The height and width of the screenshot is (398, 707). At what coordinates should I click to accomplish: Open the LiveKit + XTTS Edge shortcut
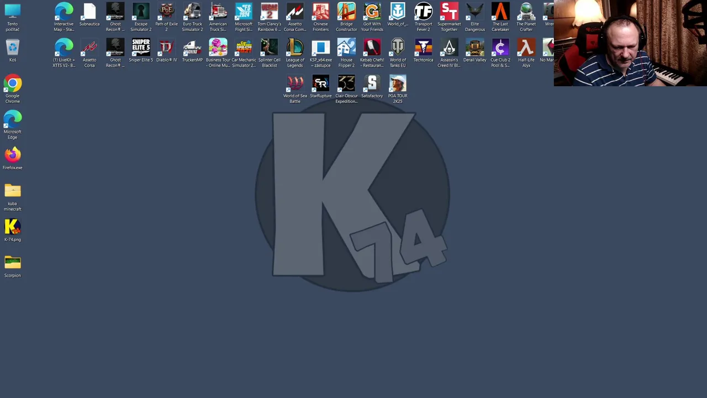(x=64, y=53)
